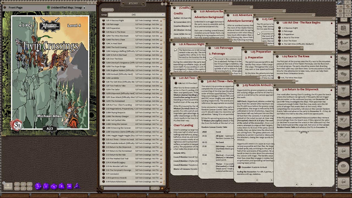Click the radial menu toggle near the modifier box

coord(4,183)
